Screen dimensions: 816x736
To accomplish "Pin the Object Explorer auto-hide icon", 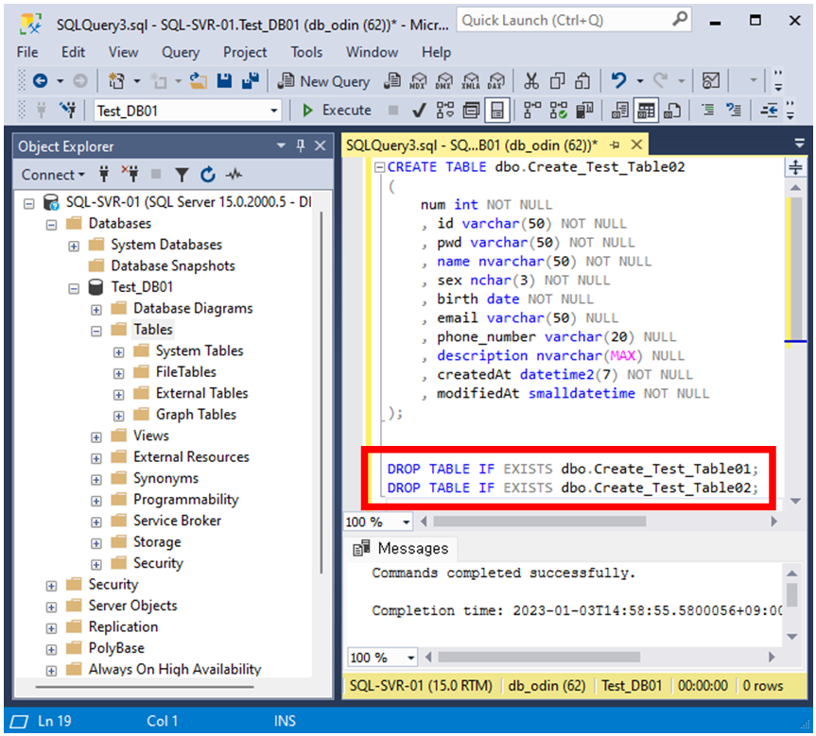I will [x=301, y=145].
